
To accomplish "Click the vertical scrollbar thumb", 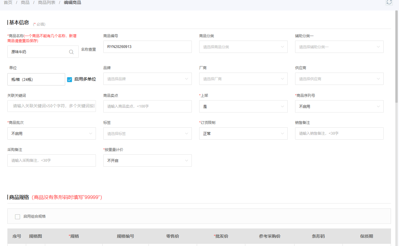I will [x=397, y=56].
